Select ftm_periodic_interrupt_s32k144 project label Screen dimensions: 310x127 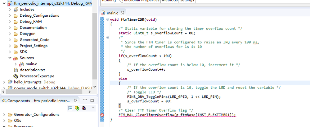point(53,3)
